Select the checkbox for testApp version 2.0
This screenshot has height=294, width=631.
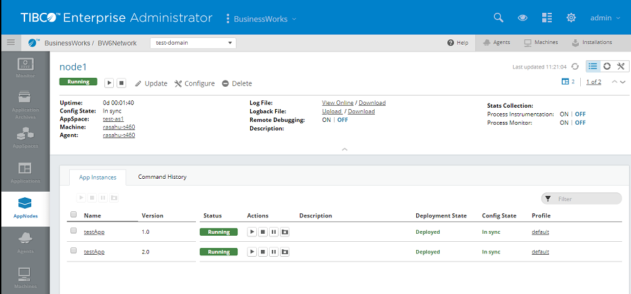[74, 251]
